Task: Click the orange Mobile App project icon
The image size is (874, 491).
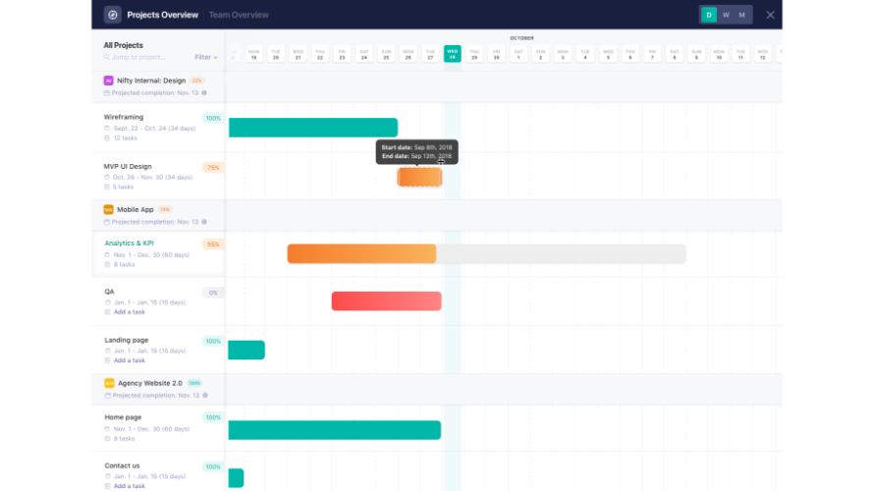Action: pyautogui.click(x=108, y=209)
